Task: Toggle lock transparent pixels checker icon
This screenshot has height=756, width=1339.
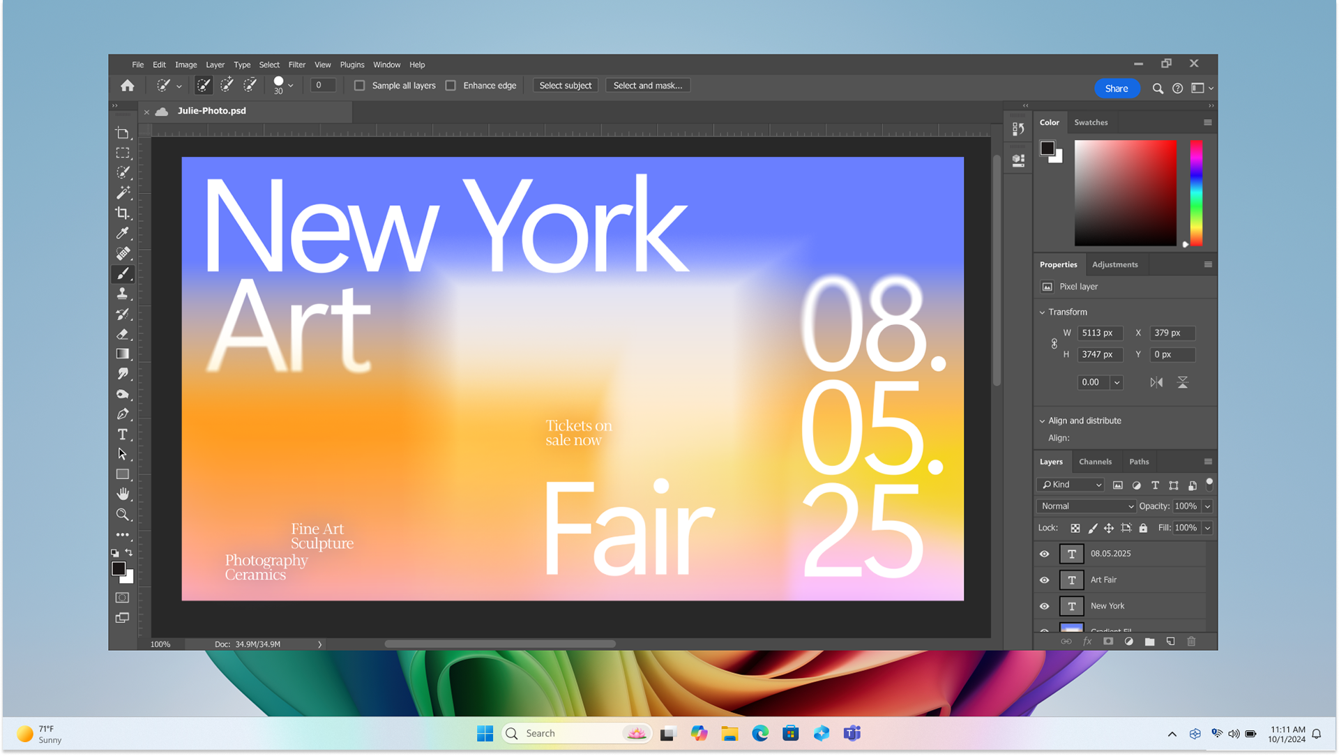Action: click(1075, 528)
